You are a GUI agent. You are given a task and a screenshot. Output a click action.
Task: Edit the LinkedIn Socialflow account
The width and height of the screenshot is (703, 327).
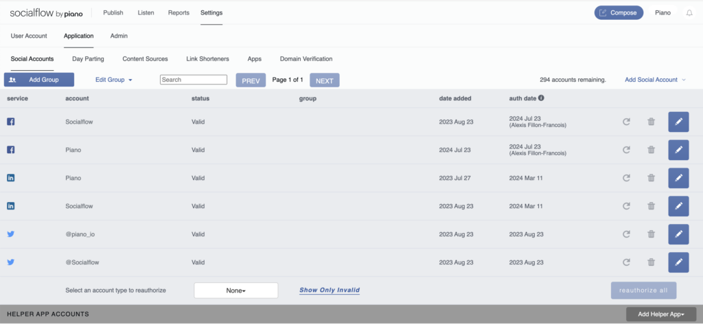point(678,206)
